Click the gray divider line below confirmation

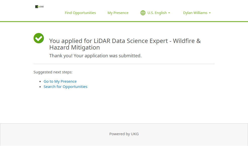click(124, 64)
